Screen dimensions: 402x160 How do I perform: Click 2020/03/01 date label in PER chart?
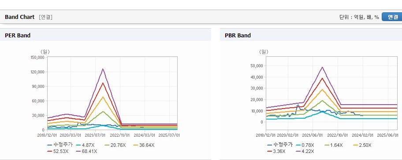pyautogui.click(x=71, y=135)
